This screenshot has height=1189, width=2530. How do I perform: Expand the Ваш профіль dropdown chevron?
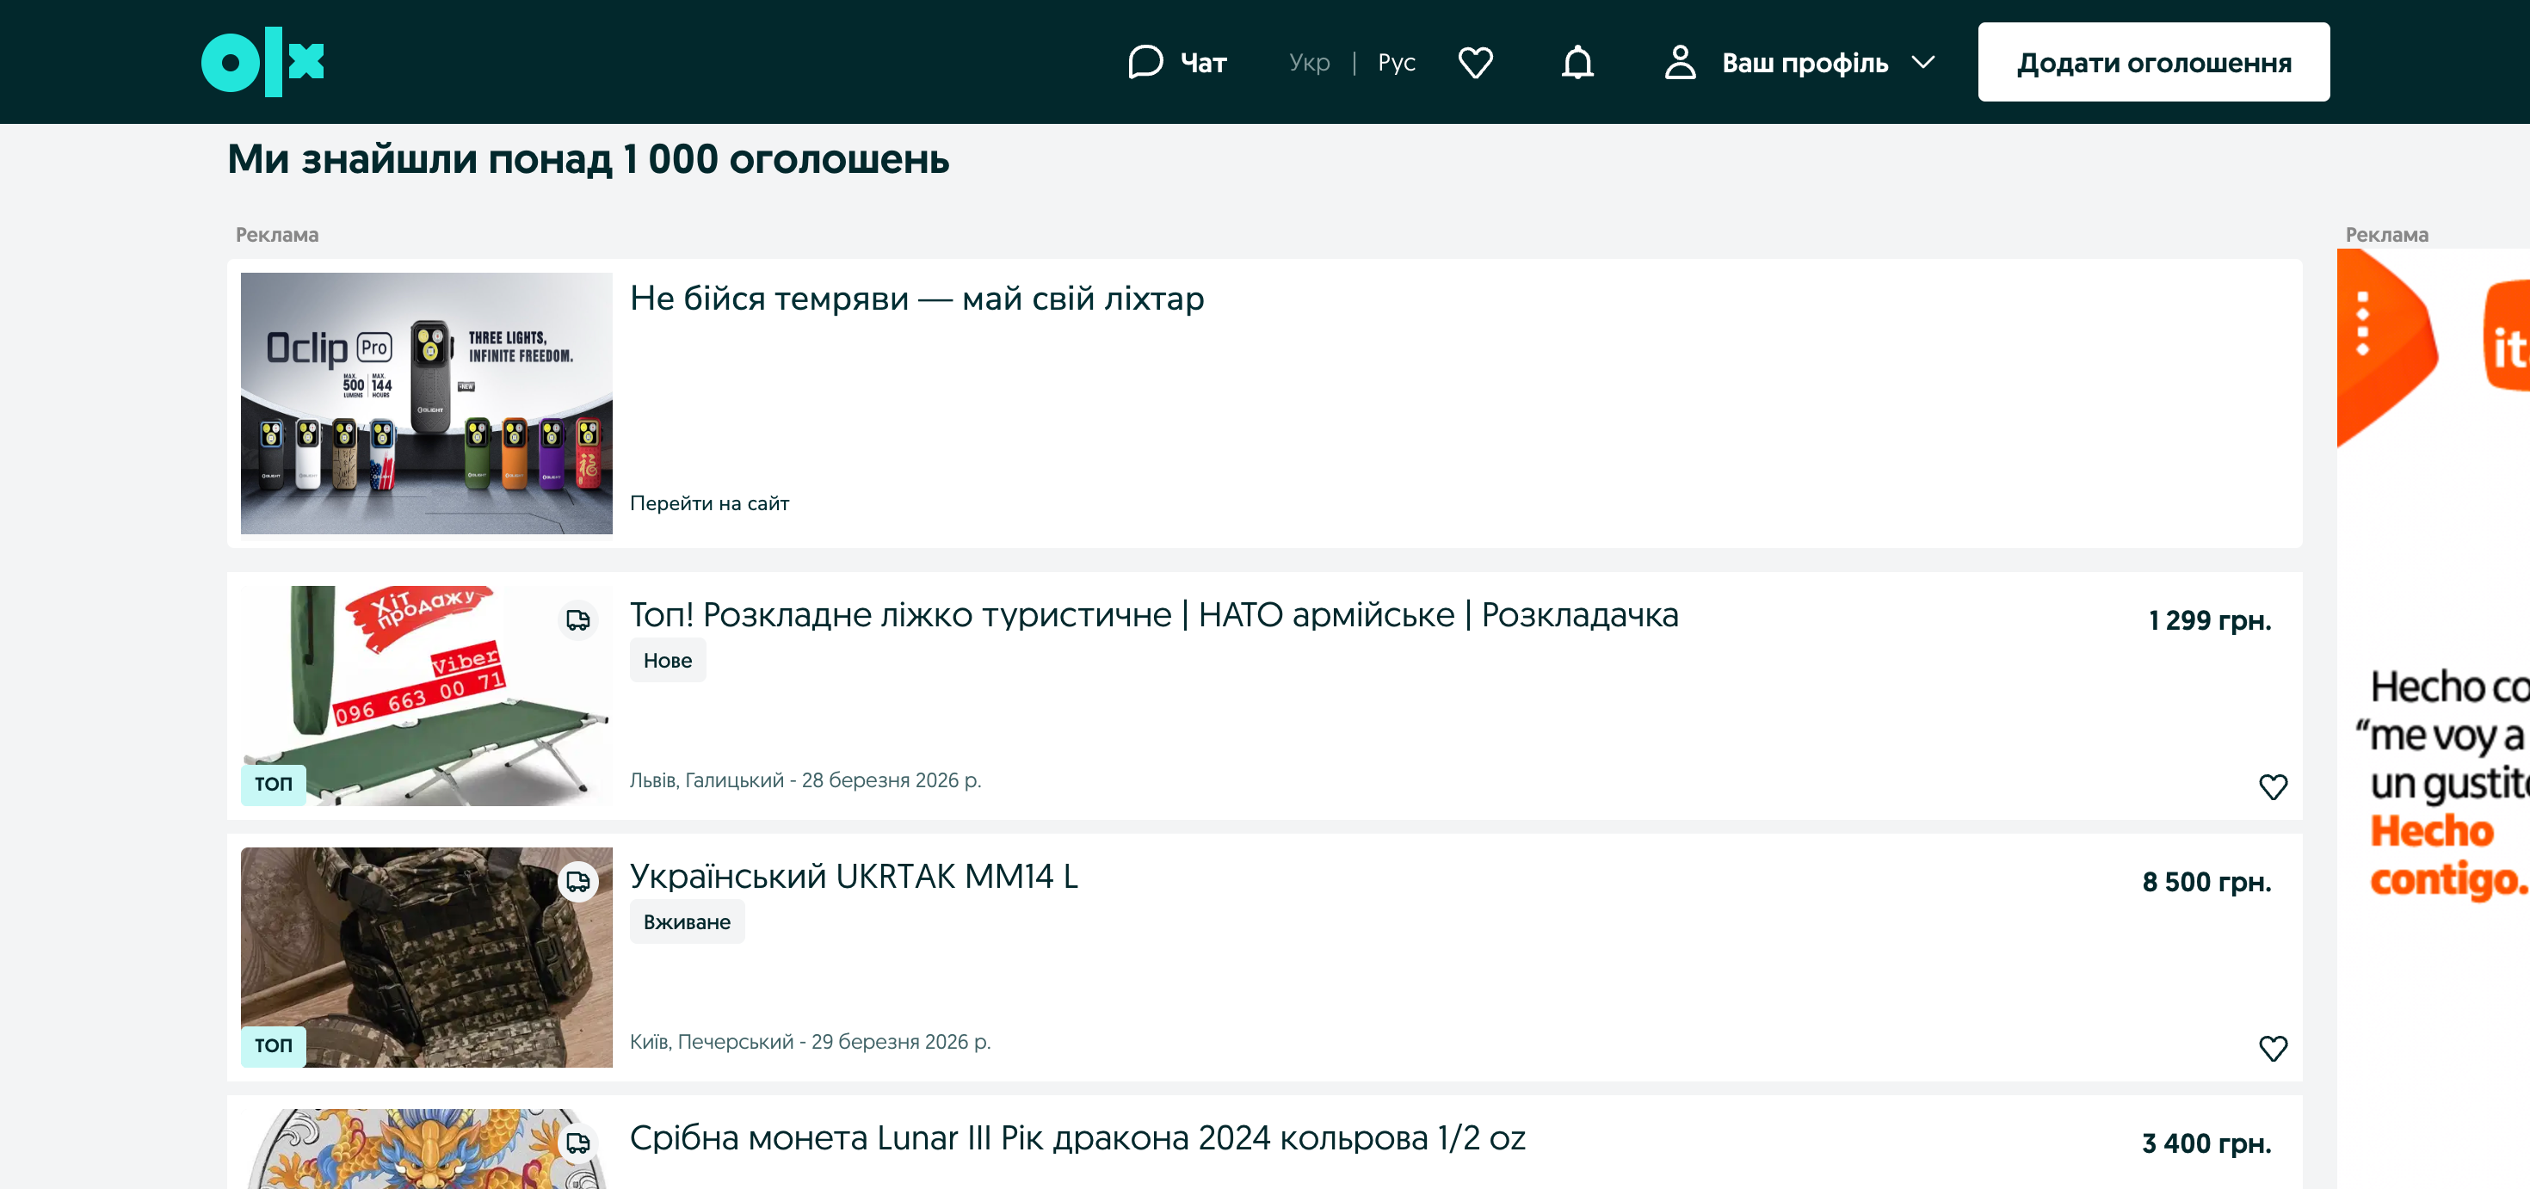tap(1923, 62)
